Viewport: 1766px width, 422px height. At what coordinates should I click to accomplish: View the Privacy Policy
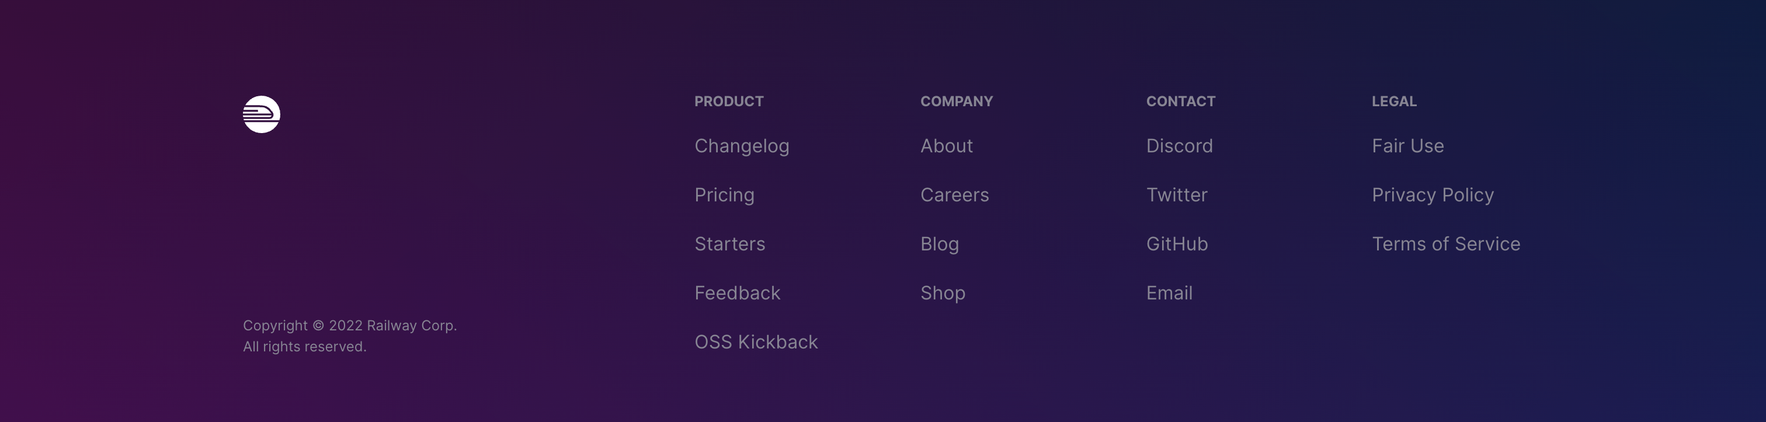click(x=1432, y=196)
